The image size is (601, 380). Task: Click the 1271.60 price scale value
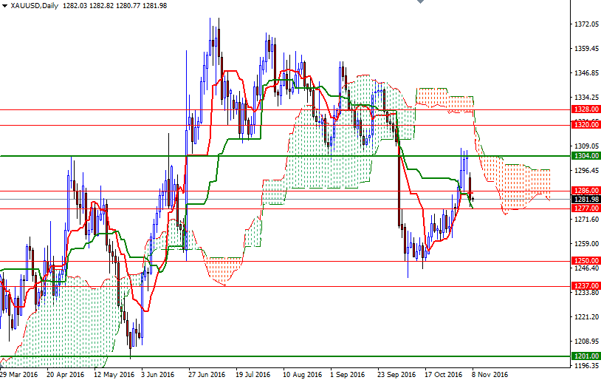pos(586,219)
